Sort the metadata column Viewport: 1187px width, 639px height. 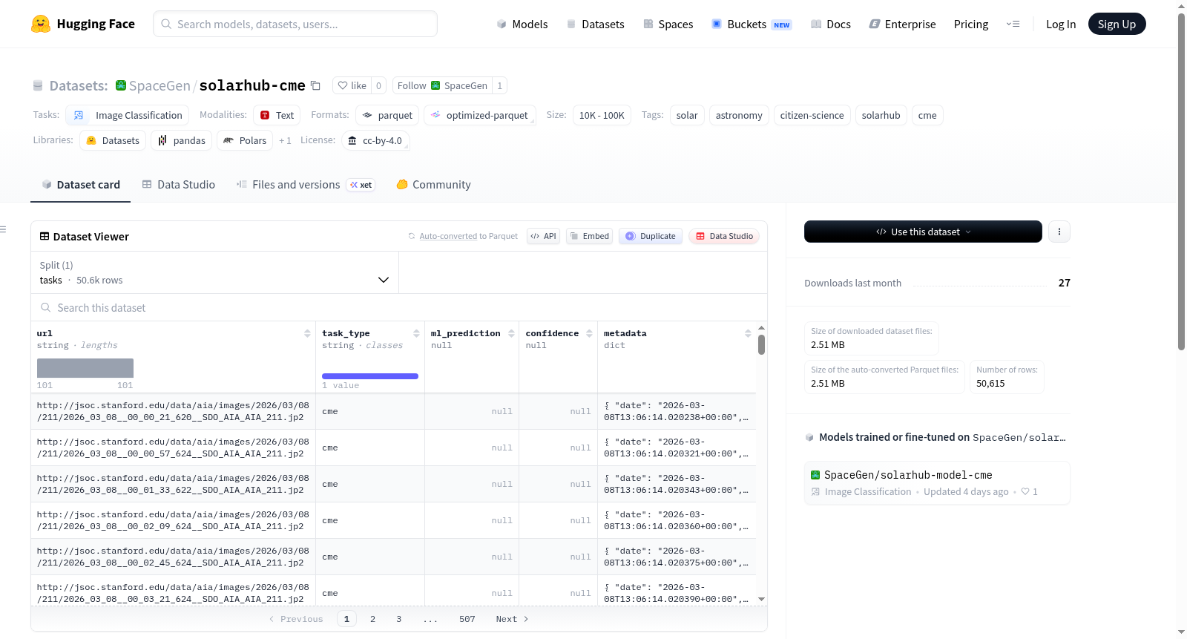pyautogui.click(x=748, y=333)
